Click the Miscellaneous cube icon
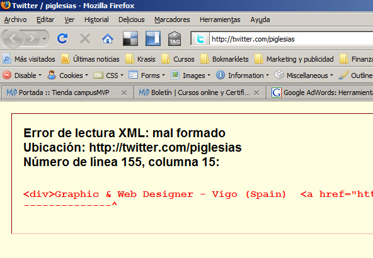This screenshot has height=258, width=373. [279, 75]
